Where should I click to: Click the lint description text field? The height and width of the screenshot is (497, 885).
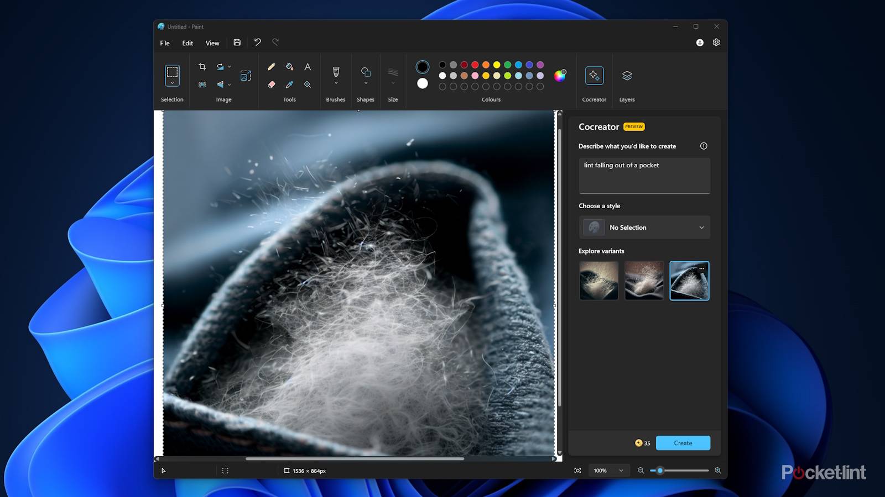[x=644, y=176]
